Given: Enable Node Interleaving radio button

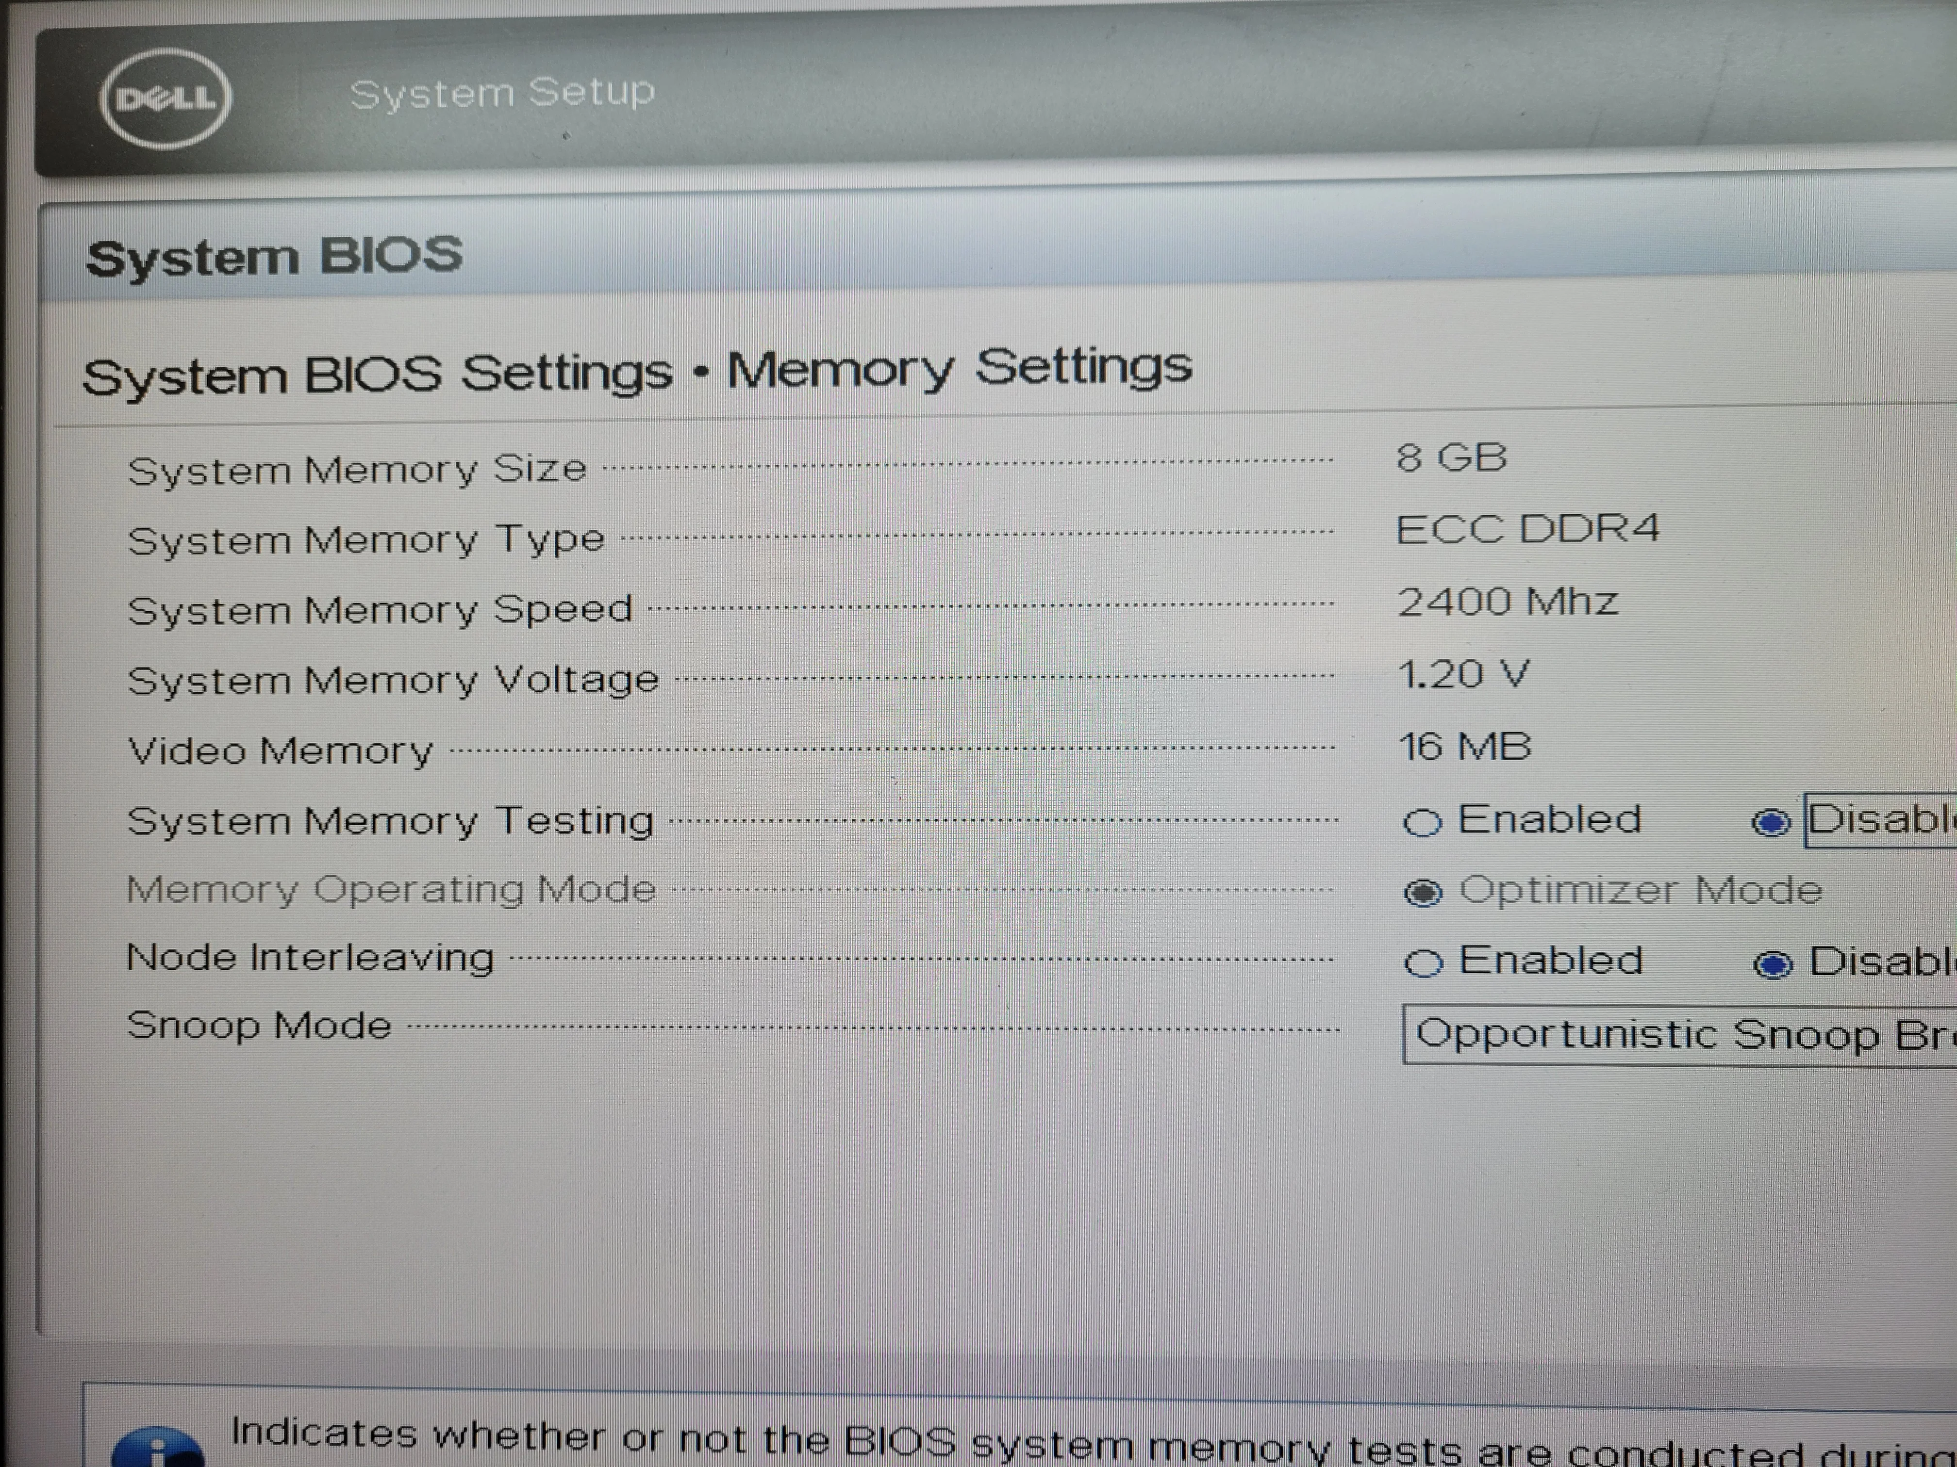Looking at the screenshot, I should click(x=1423, y=963).
